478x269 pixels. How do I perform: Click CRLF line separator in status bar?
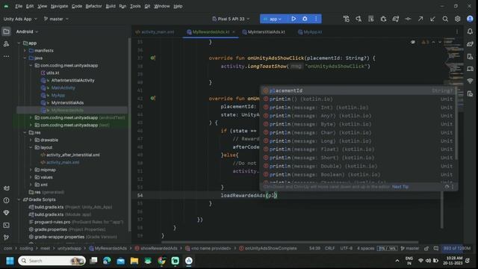pos(329,248)
